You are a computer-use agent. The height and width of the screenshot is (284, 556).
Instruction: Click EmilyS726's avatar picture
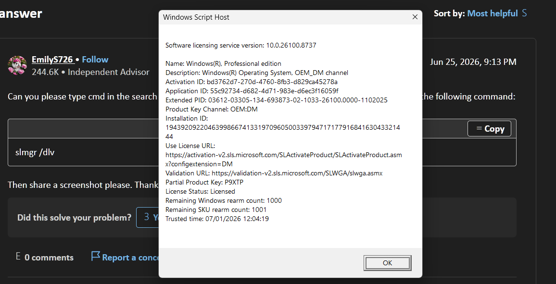(17, 65)
